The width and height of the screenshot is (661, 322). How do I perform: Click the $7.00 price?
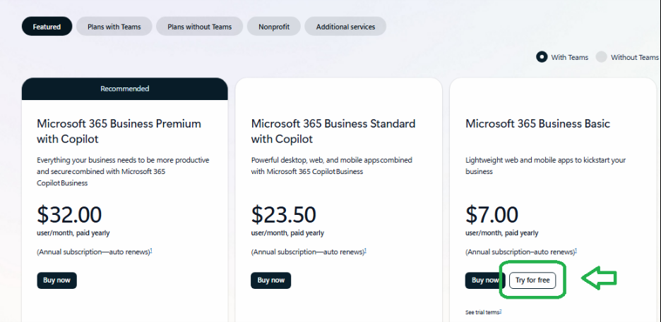click(x=492, y=215)
